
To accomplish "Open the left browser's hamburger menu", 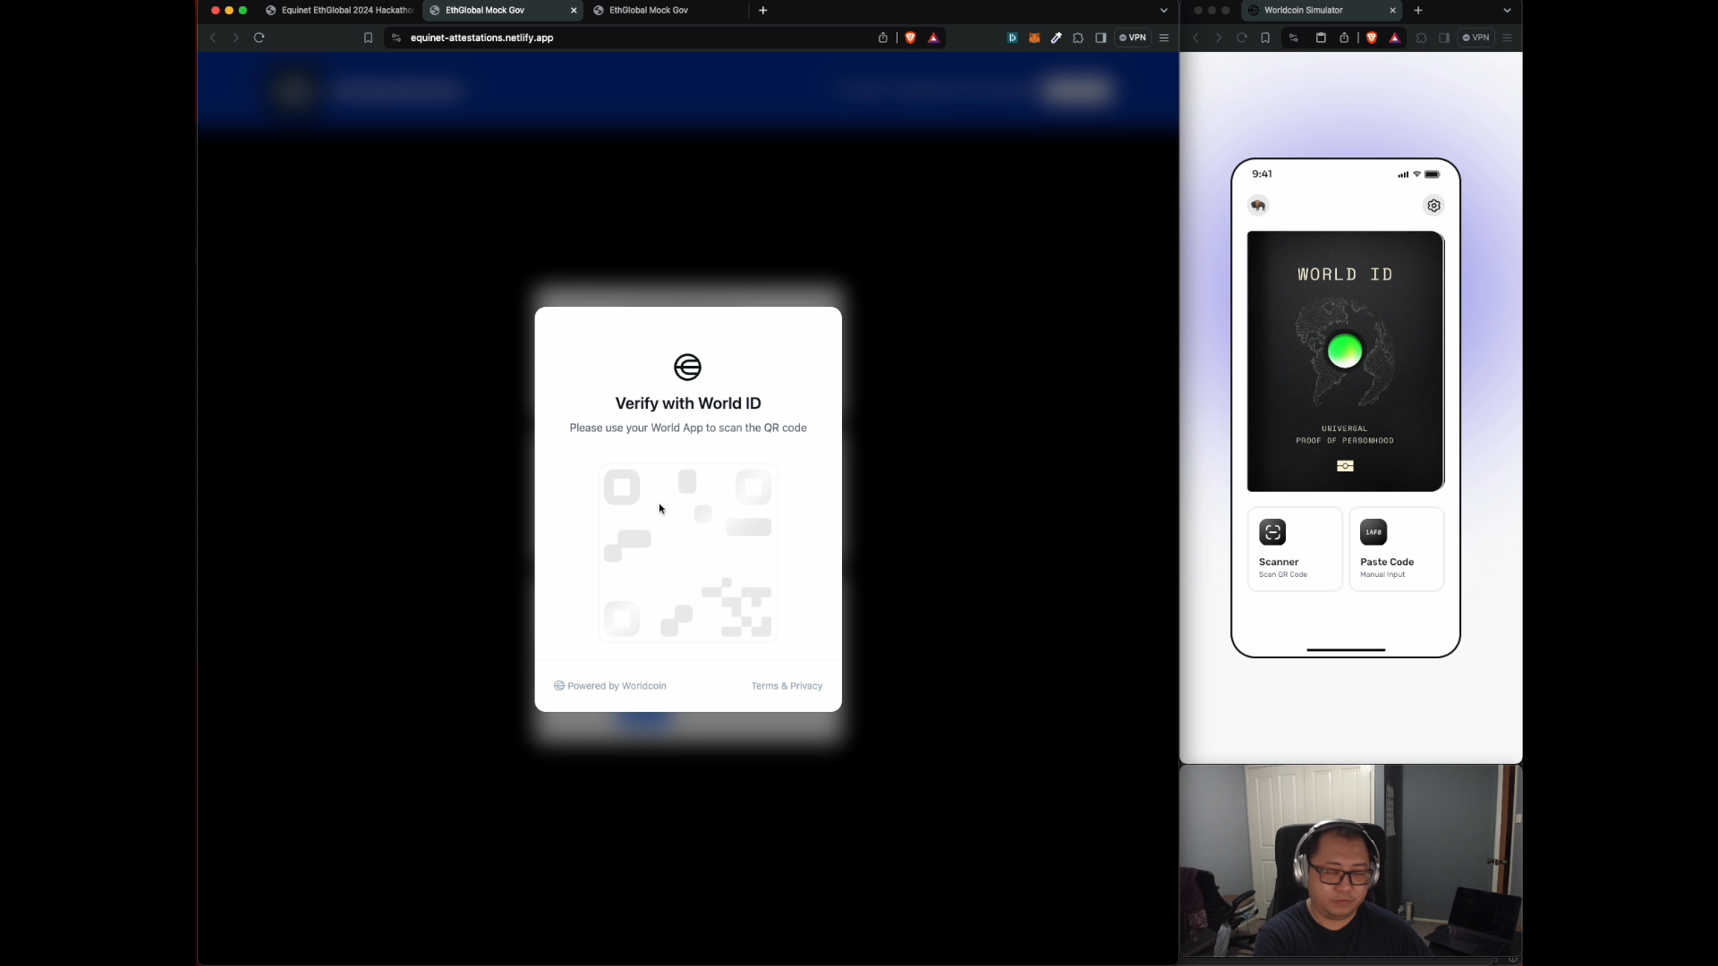I will [1164, 38].
